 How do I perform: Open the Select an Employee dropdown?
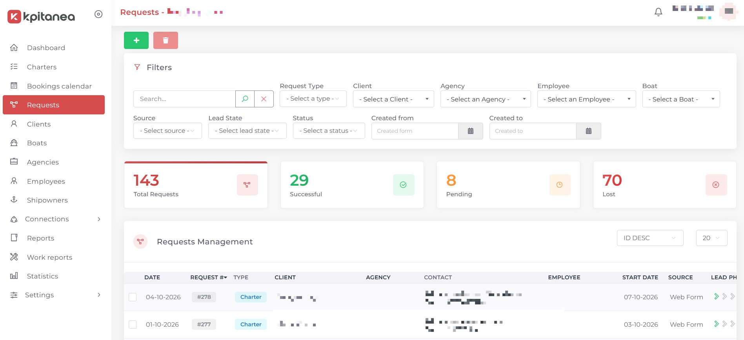tap(586, 99)
